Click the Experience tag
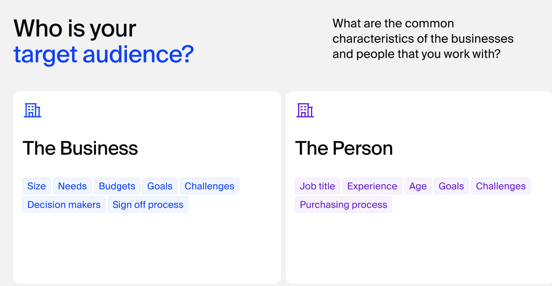Viewport: 552px width, 286px height. (372, 186)
